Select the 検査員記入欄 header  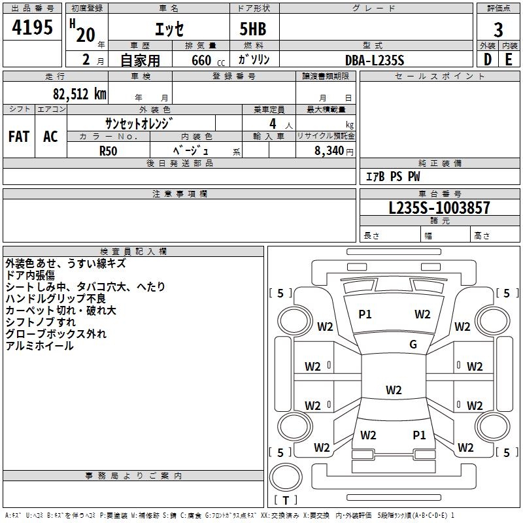click(x=133, y=252)
